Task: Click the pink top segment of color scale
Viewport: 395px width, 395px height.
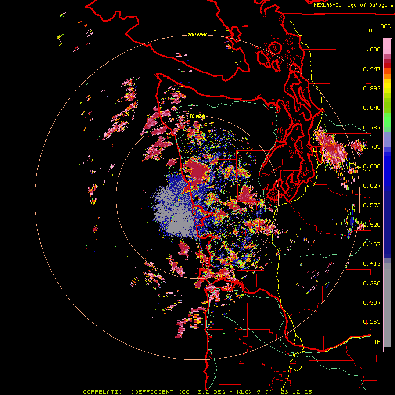Action: [x=388, y=47]
